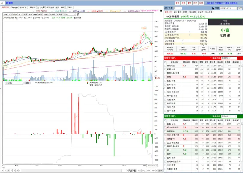Click scroll-down arrow in the buy-side broker table
The image size is (243, 173).
(x=242, y=113)
